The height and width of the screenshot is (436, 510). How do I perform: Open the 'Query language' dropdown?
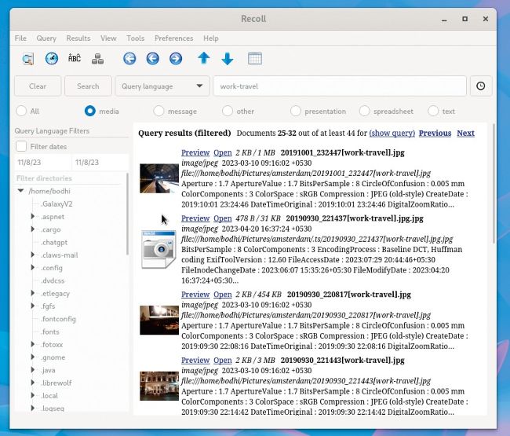[162, 86]
